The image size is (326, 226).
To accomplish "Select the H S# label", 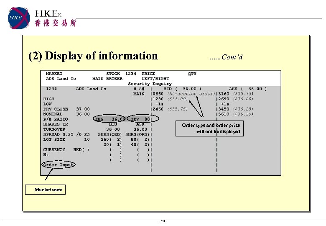I will click(139, 89).
